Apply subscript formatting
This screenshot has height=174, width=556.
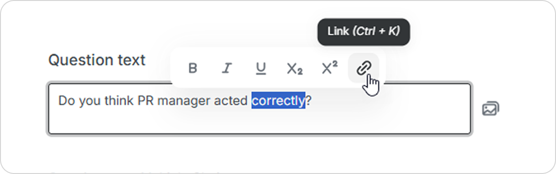pos(295,68)
